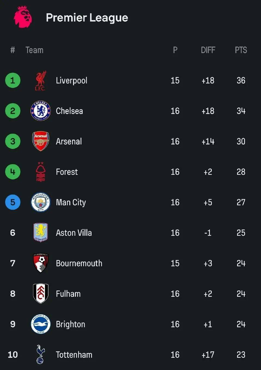Screen dimensions: 261x370
Task: Click the green position 1 badge
Action: (x=13, y=80)
